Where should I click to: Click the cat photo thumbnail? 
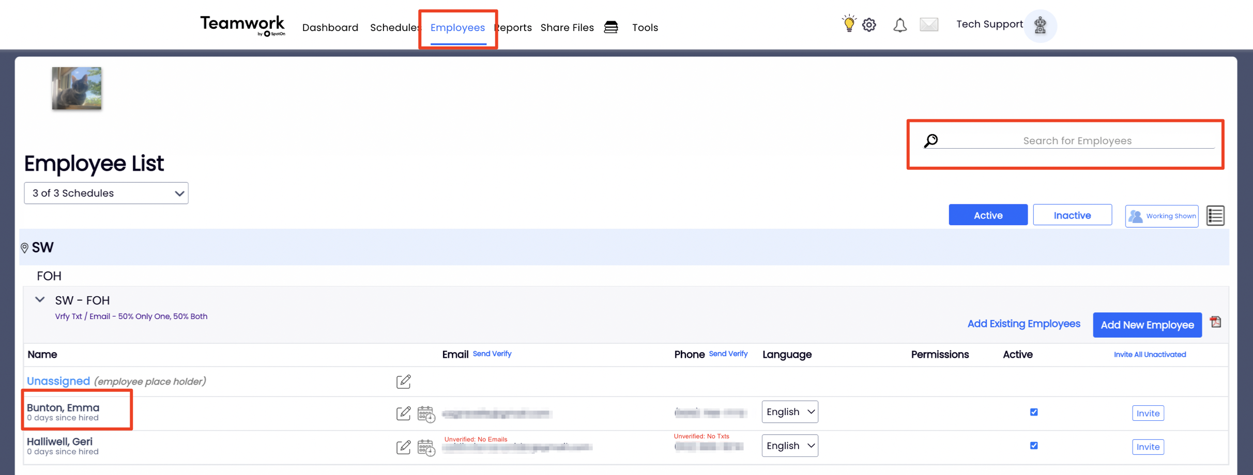click(x=77, y=88)
